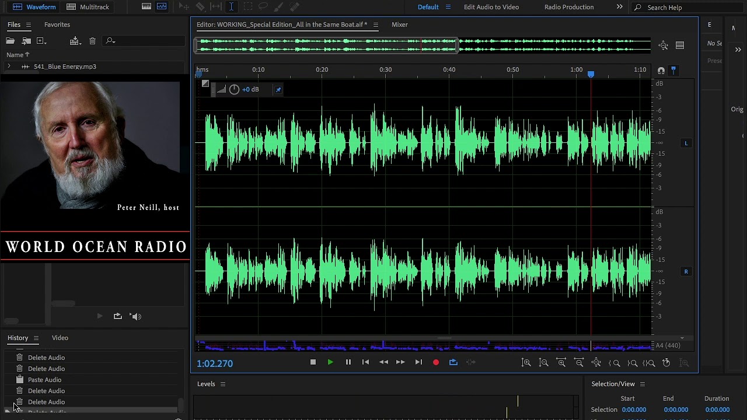Switch to the Video tab
The image size is (747, 420).
coord(60,338)
